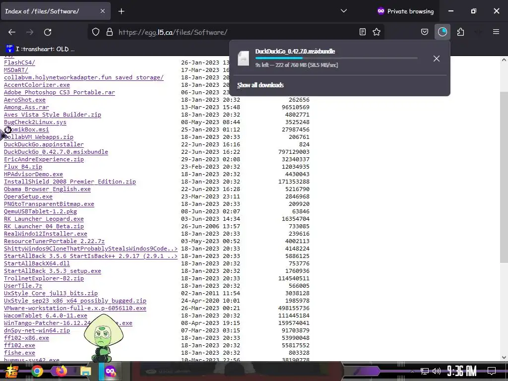
Task: Download ResourceTunerPortable_2.22.7z
Action: 54,242
